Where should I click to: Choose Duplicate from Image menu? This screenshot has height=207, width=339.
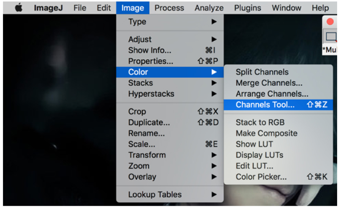tap(170, 123)
